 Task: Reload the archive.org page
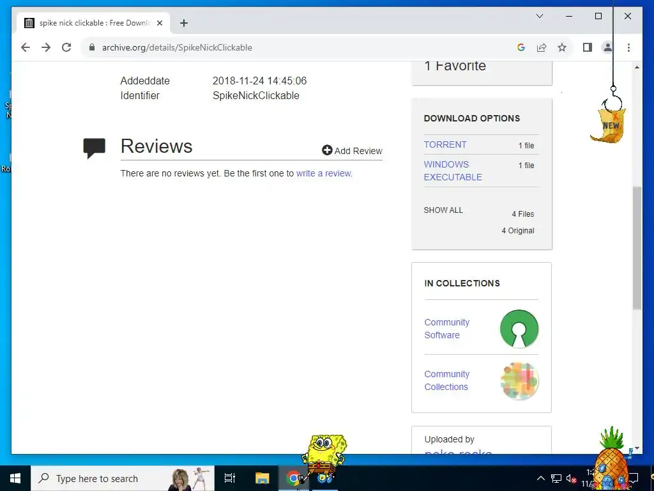coord(66,47)
